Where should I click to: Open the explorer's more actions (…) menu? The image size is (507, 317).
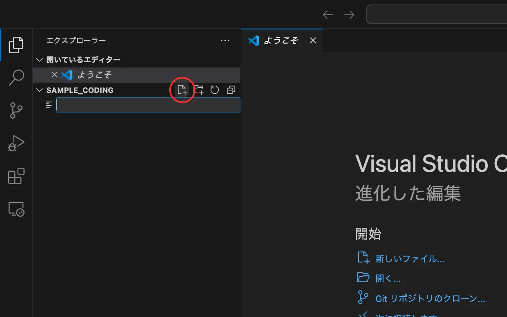(225, 40)
